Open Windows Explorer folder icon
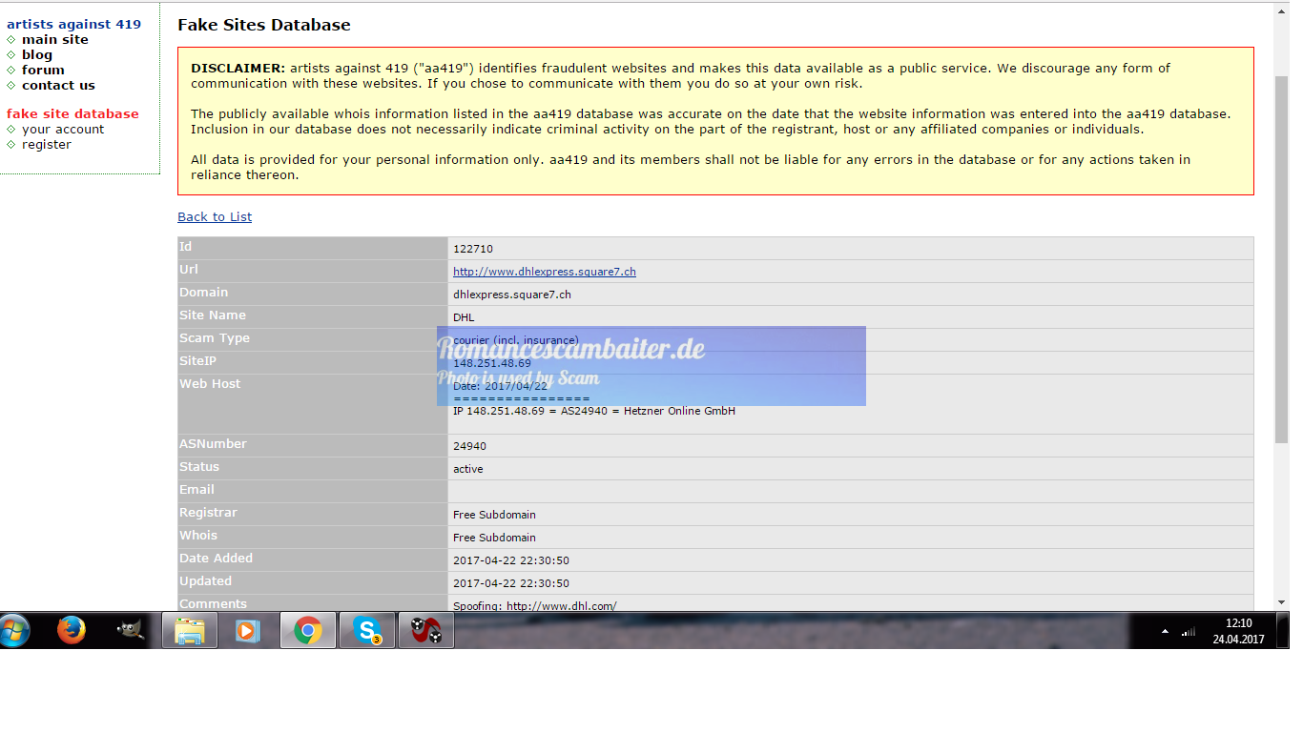Viewport: 1303px width, 732px height. pyautogui.click(x=190, y=630)
